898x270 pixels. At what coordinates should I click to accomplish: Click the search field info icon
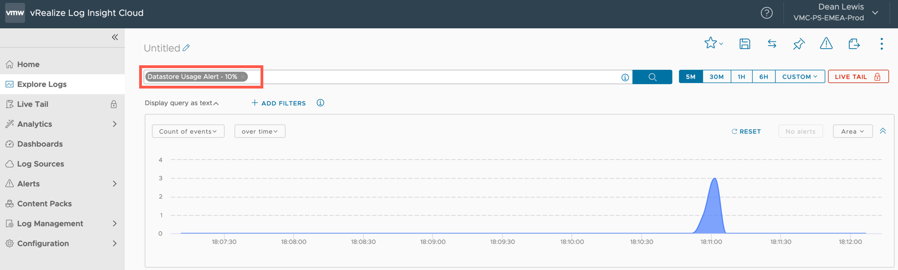pyautogui.click(x=625, y=77)
